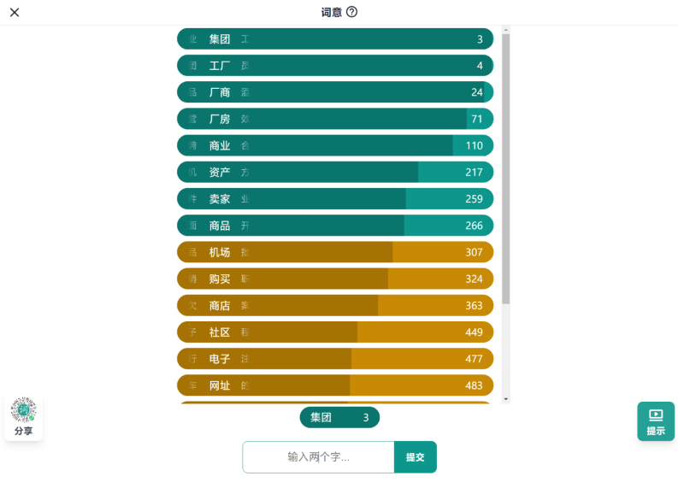This screenshot has height=482, width=678.
Task: Click the scrollbar up arrow
Action: 505,30
